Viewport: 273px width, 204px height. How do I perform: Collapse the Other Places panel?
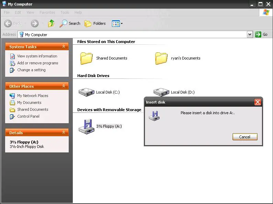(64, 86)
